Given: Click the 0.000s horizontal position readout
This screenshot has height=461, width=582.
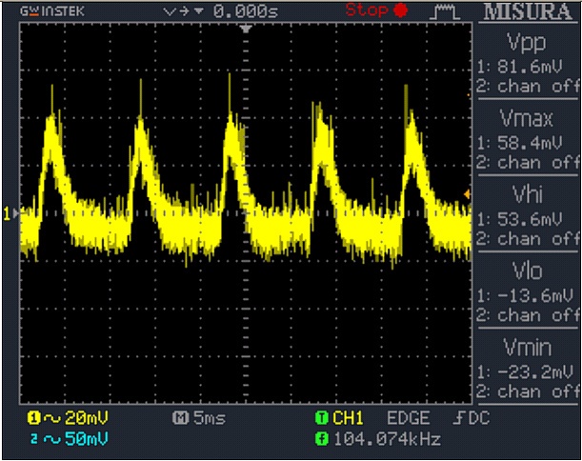Looking at the screenshot, I should pyautogui.click(x=246, y=11).
